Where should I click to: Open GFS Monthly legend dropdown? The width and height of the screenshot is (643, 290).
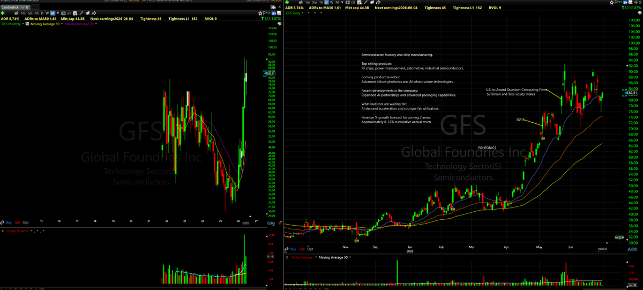(23, 24)
